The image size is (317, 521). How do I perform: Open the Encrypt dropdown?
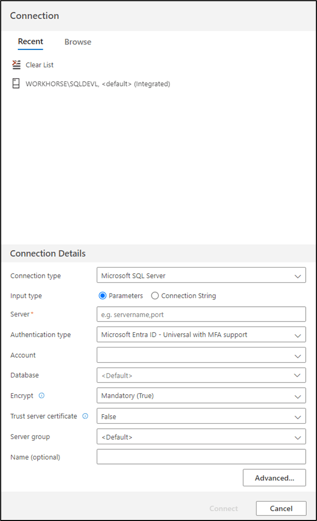click(201, 395)
